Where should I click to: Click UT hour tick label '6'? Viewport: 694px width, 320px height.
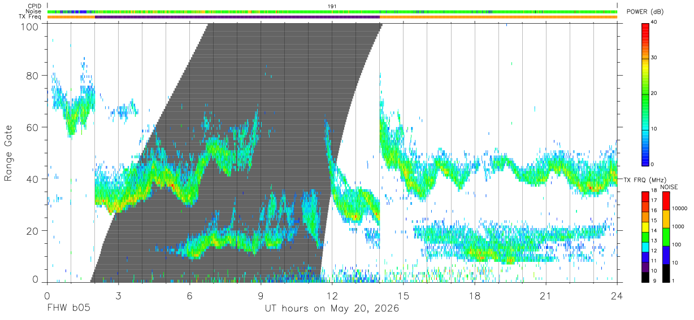[x=189, y=295]
